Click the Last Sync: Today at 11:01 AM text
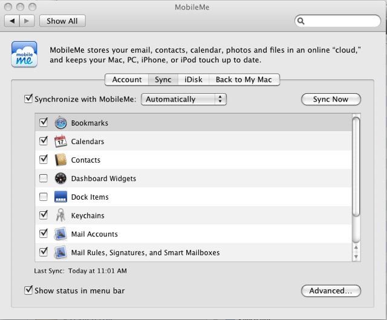The height and width of the screenshot is (320, 387). click(x=80, y=271)
